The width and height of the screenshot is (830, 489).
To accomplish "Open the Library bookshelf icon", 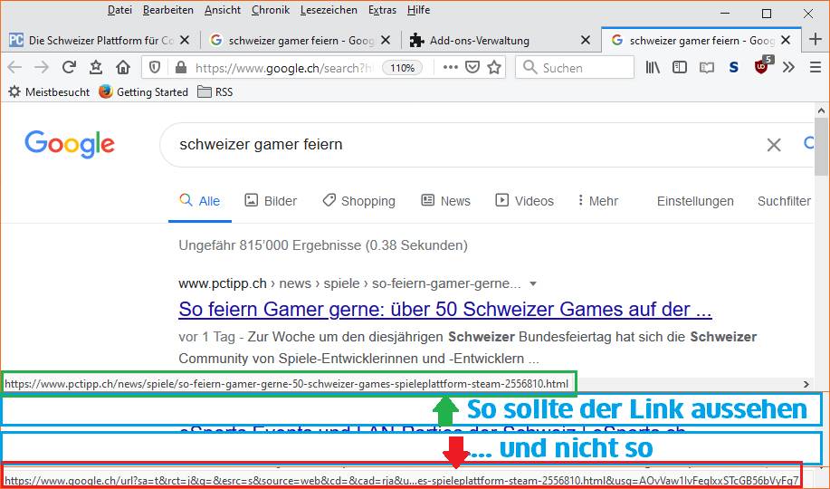I will [x=653, y=67].
